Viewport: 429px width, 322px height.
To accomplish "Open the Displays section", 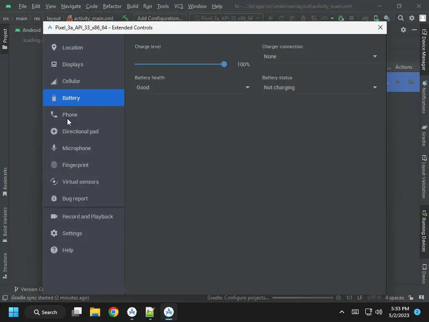I will [x=83, y=64].
